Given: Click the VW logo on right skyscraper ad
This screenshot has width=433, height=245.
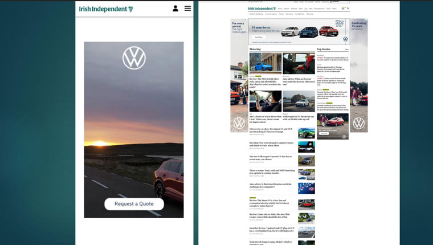Looking at the screenshot, I should (x=359, y=123).
